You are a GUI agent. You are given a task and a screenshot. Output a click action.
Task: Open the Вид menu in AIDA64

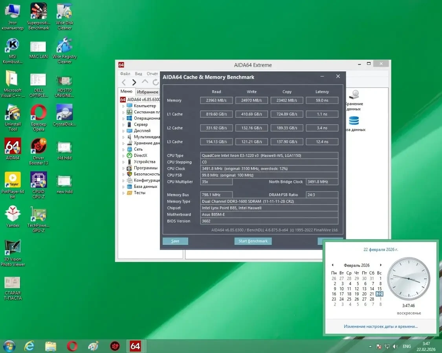138,74
